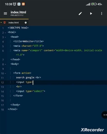Click the <br> tag on line 13
Viewport: 107px width, 134px height.
coord(19,87)
